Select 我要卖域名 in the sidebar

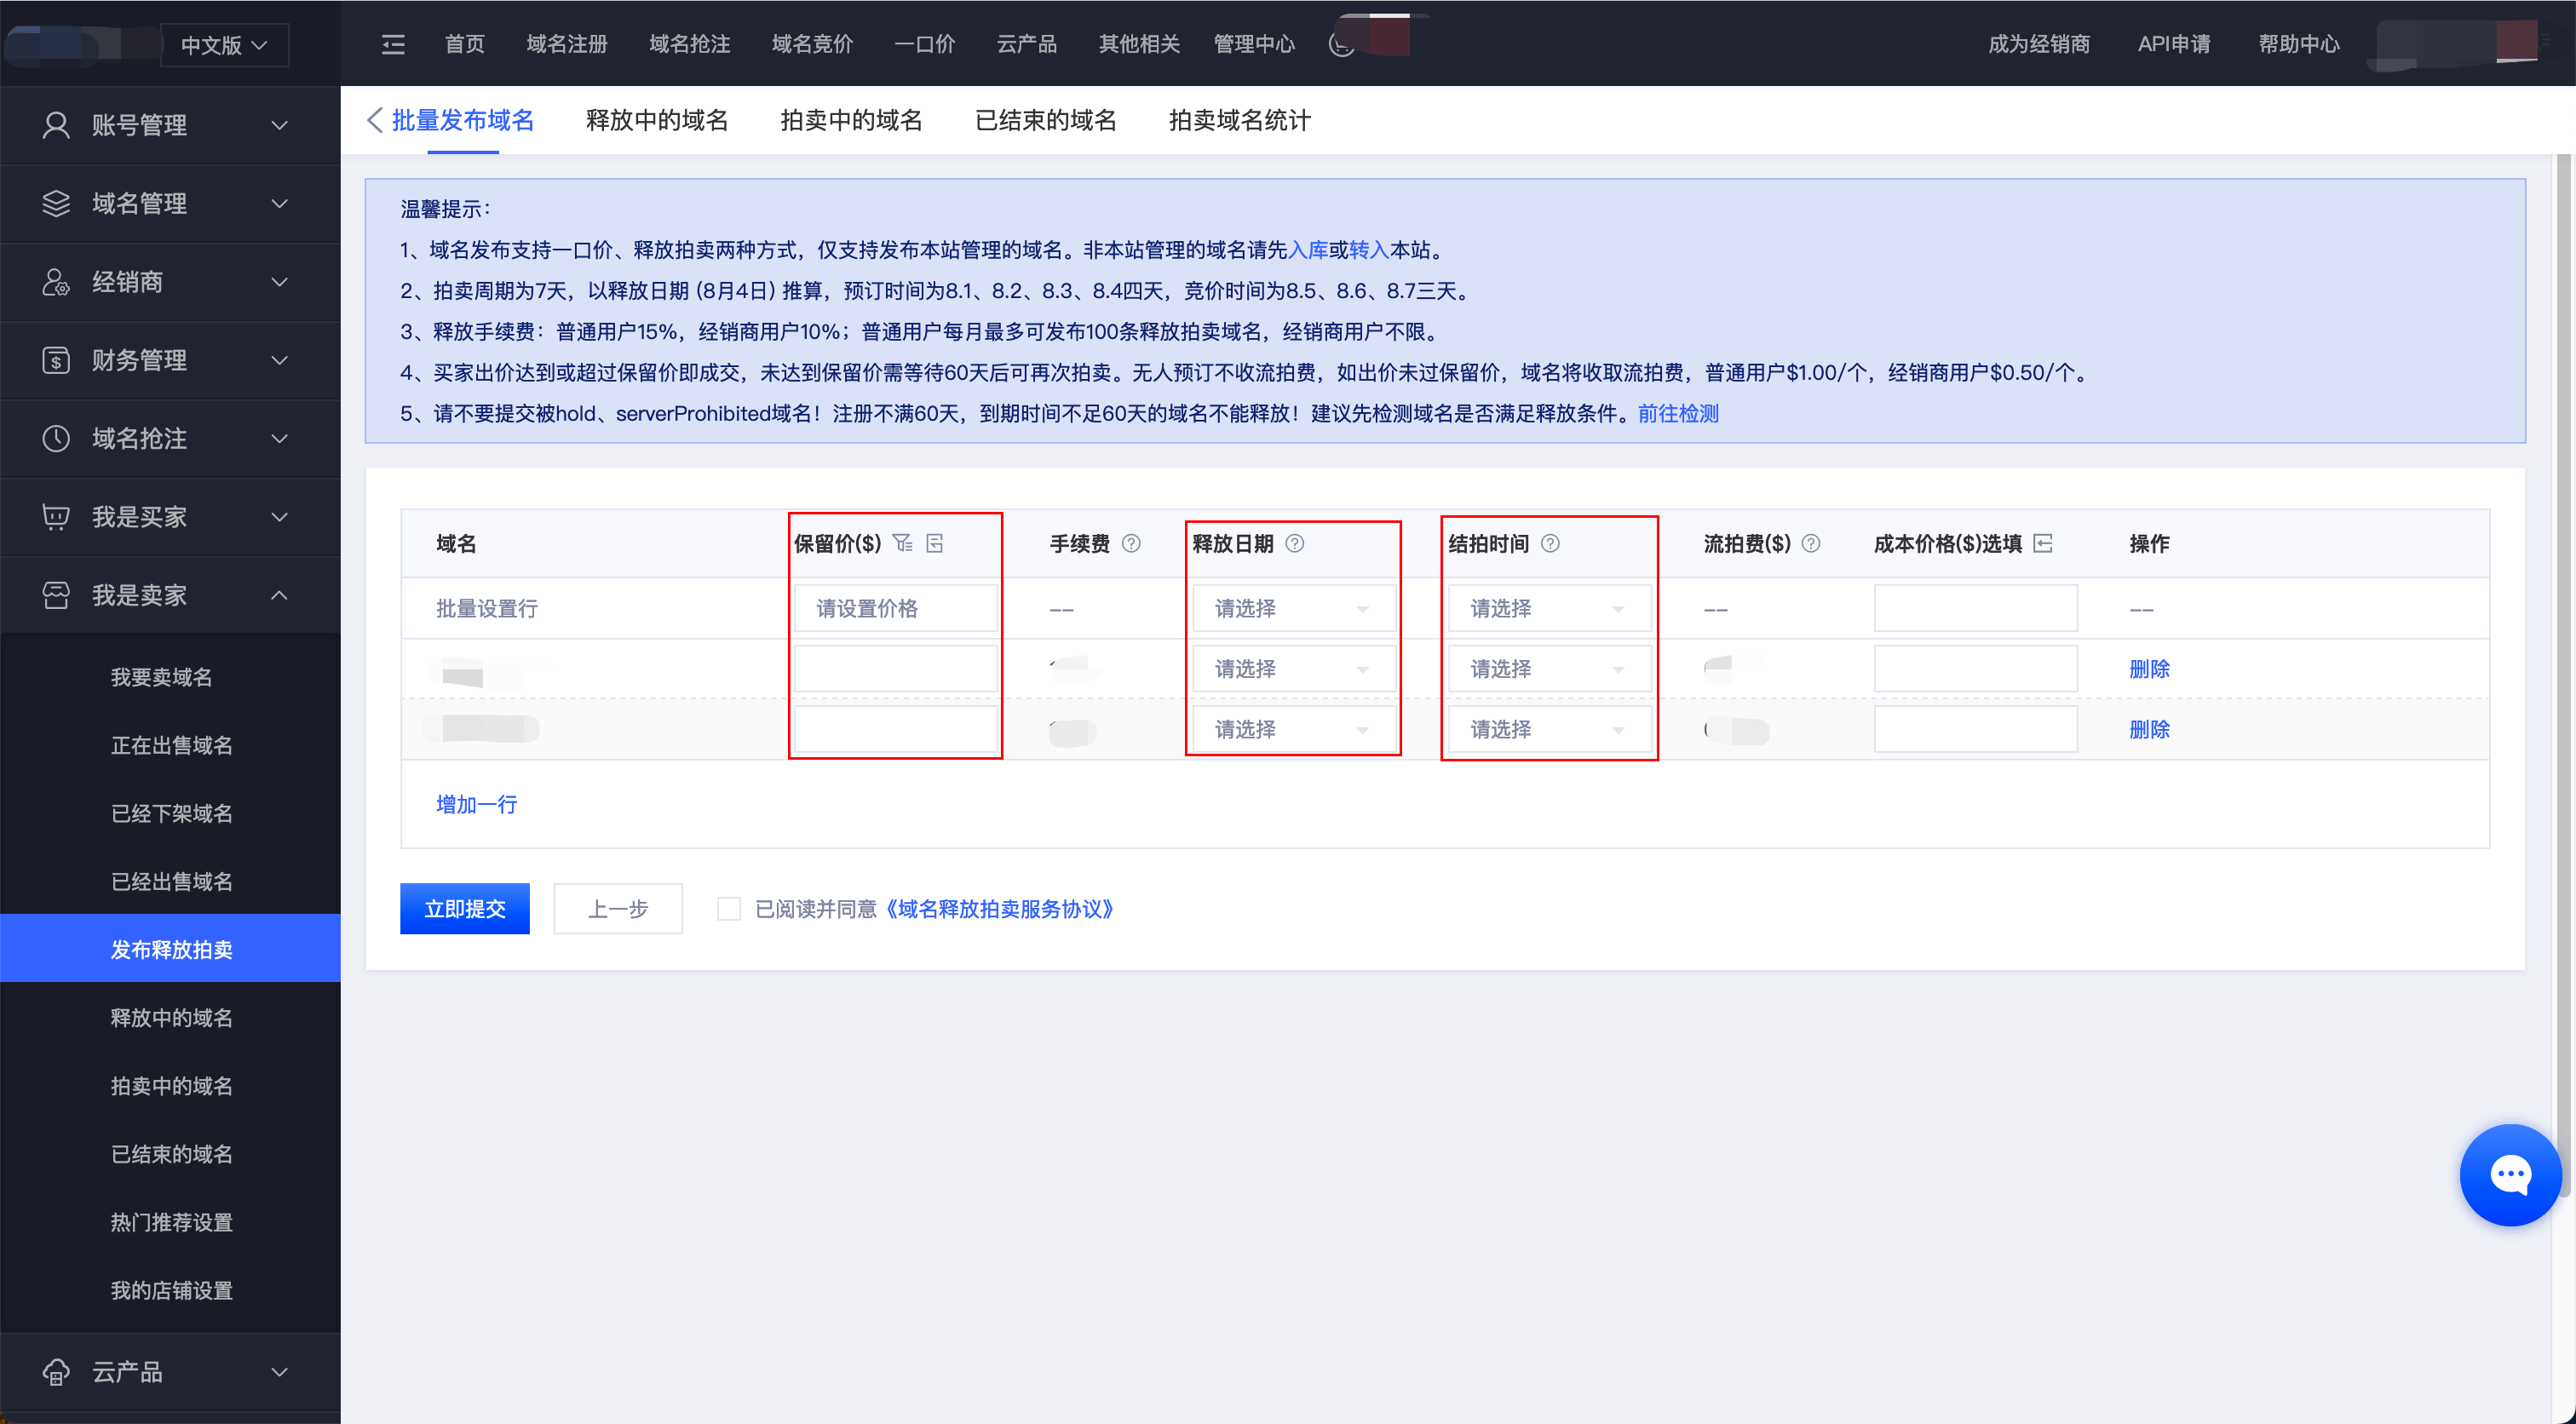point(161,677)
